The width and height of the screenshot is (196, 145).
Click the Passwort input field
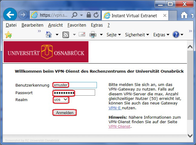click(x=74, y=93)
